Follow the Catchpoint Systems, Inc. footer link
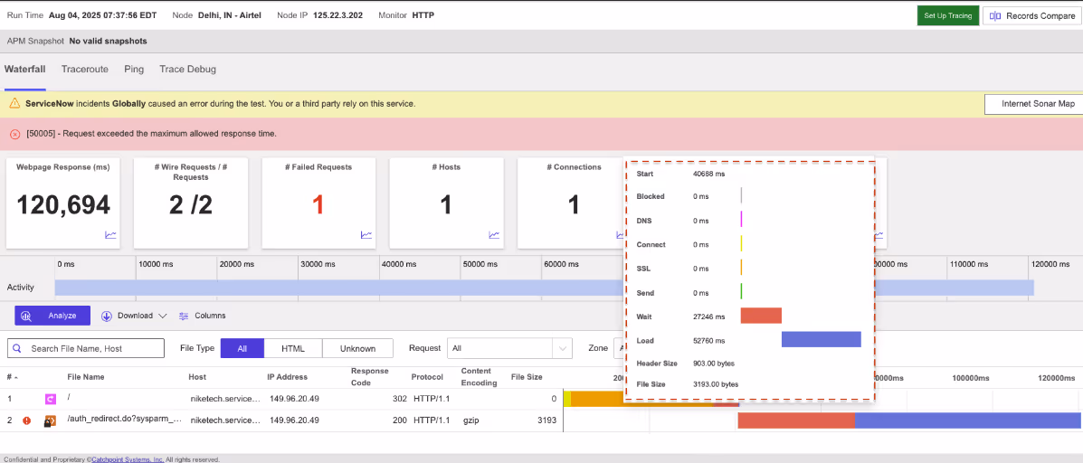1083x463 pixels. point(128,458)
